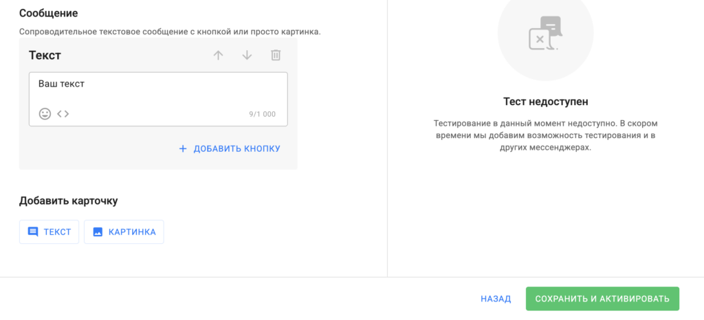Click the chat bubble icon on ТЕКСТ button
This screenshot has height=320, width=704.
pyautogui.click(x=32, y=232)
